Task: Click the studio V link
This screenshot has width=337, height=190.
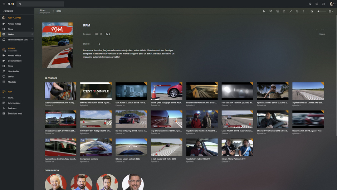Action: click(99, 44)
